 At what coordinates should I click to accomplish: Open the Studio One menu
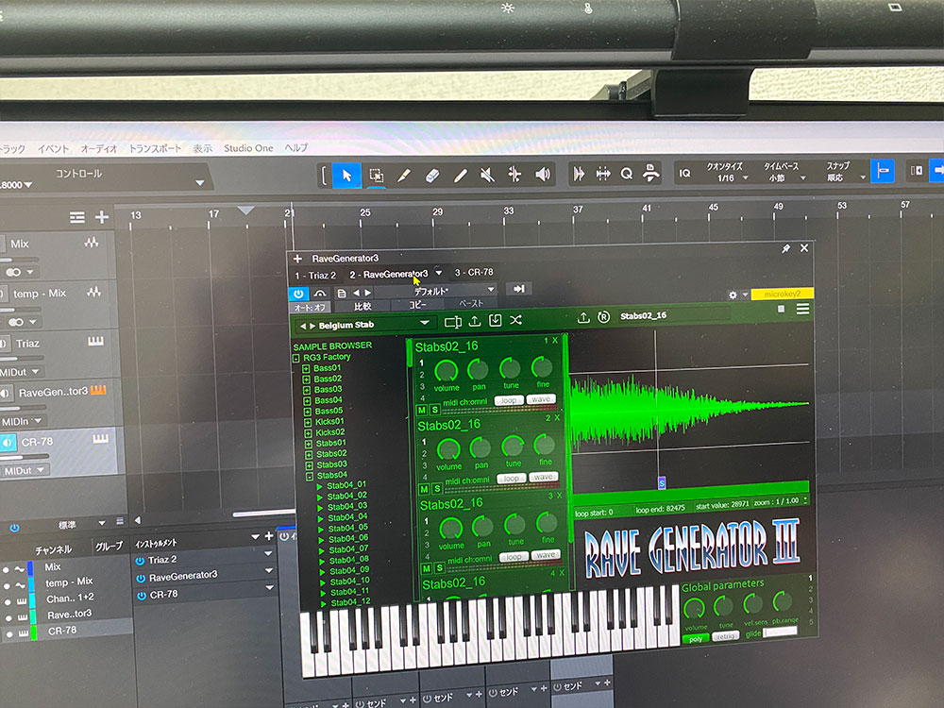coord(248,148)
